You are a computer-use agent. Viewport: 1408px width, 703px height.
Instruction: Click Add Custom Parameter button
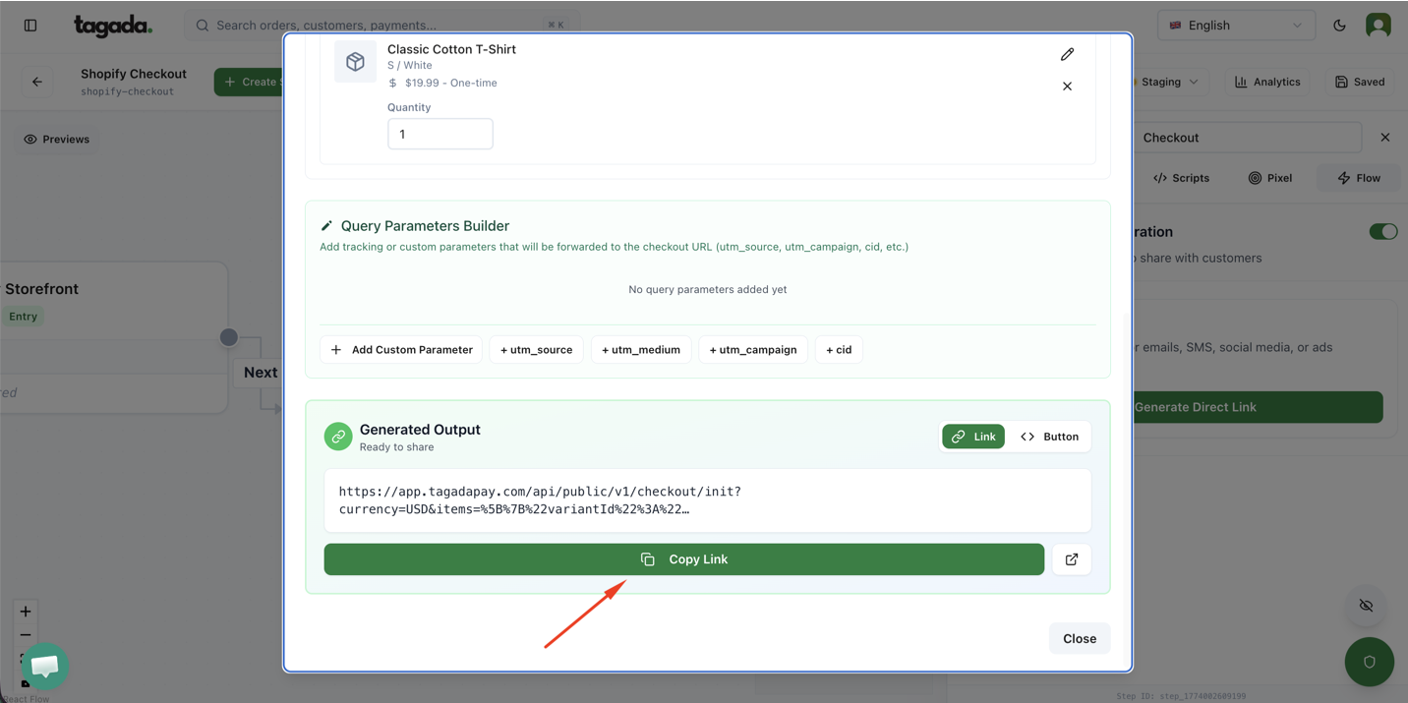(401, 350)
